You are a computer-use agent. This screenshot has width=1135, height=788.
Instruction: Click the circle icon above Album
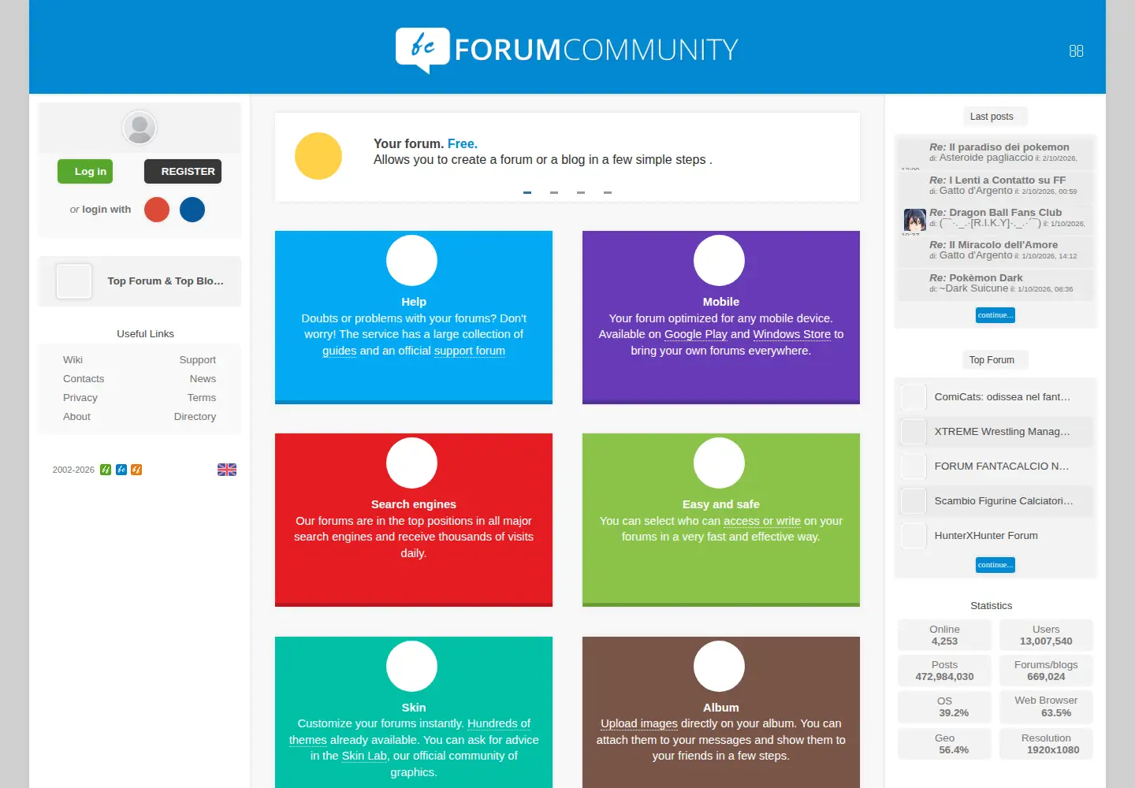point(719,666)
